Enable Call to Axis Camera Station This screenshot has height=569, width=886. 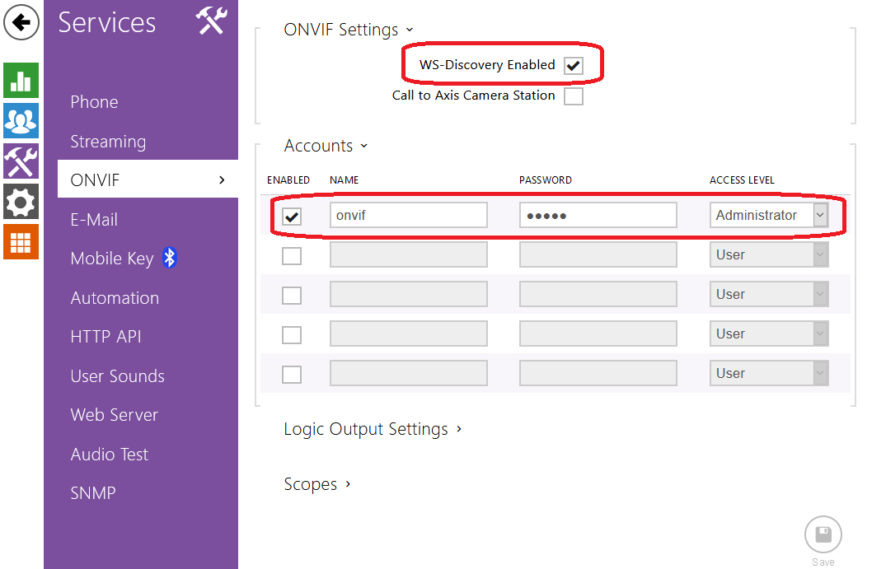(x=574, y=96)
